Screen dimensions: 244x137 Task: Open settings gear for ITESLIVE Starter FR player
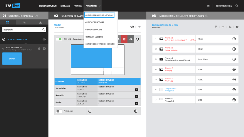click(44, 48)
